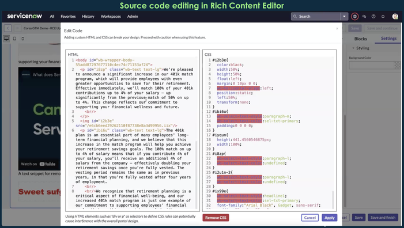The width and height of the screenshot is (404, 228).
Task: Click the embedded video thumbnail
Action: [x=39, y=119]
